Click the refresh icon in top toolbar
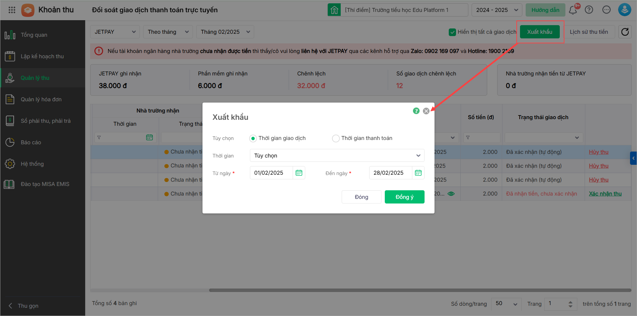Image resolution: width=637 pixels, height=316 pixels. 625,32
